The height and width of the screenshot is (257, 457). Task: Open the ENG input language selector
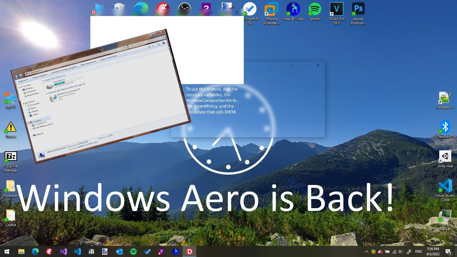[x=418, y=252]
